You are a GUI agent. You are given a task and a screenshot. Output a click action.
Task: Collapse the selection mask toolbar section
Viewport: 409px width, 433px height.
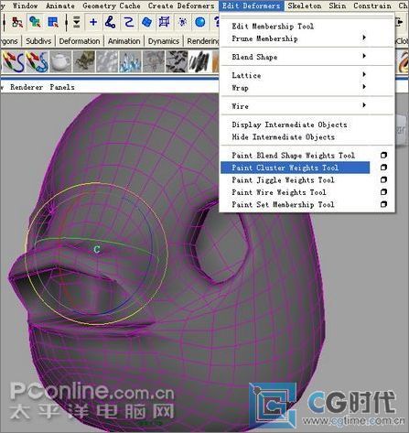76,22
